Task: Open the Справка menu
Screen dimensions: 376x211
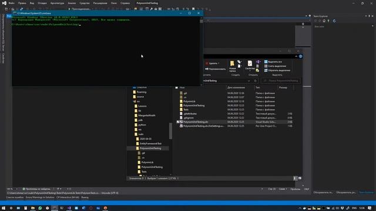Action: click(125, 3)
